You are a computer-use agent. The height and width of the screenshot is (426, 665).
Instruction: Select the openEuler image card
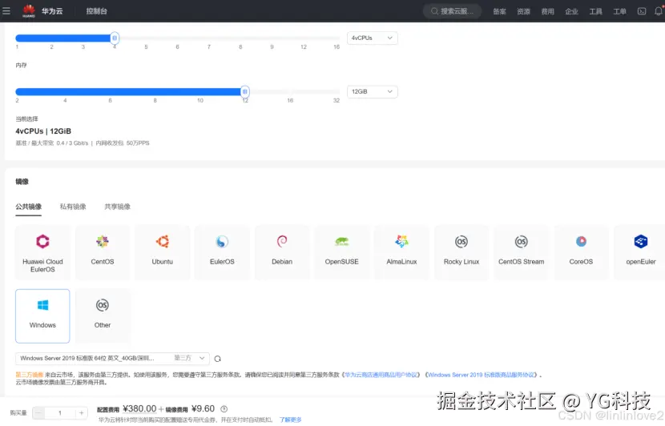coord(640,252)
